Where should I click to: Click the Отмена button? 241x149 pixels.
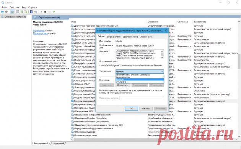pos(146,109)
